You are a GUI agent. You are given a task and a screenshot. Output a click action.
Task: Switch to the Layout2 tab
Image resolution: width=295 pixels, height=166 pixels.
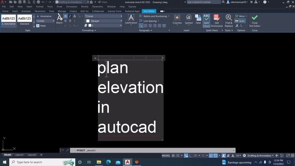[32, 155]
